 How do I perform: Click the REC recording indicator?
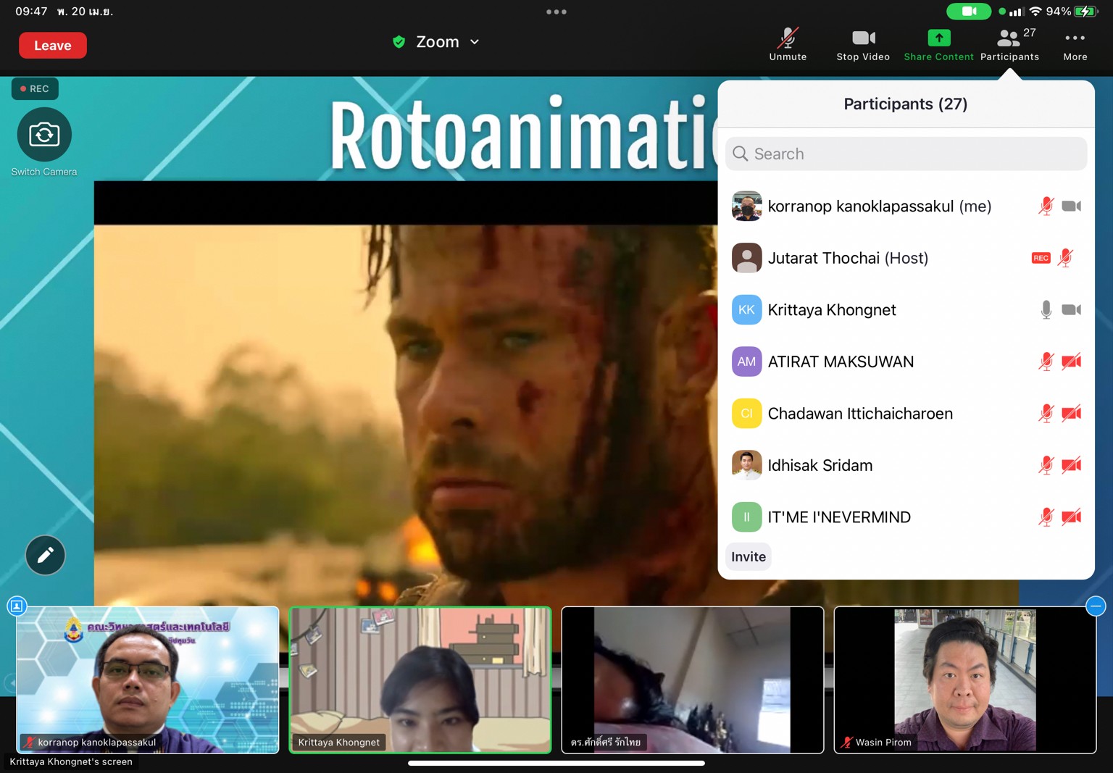coord(35,88)
